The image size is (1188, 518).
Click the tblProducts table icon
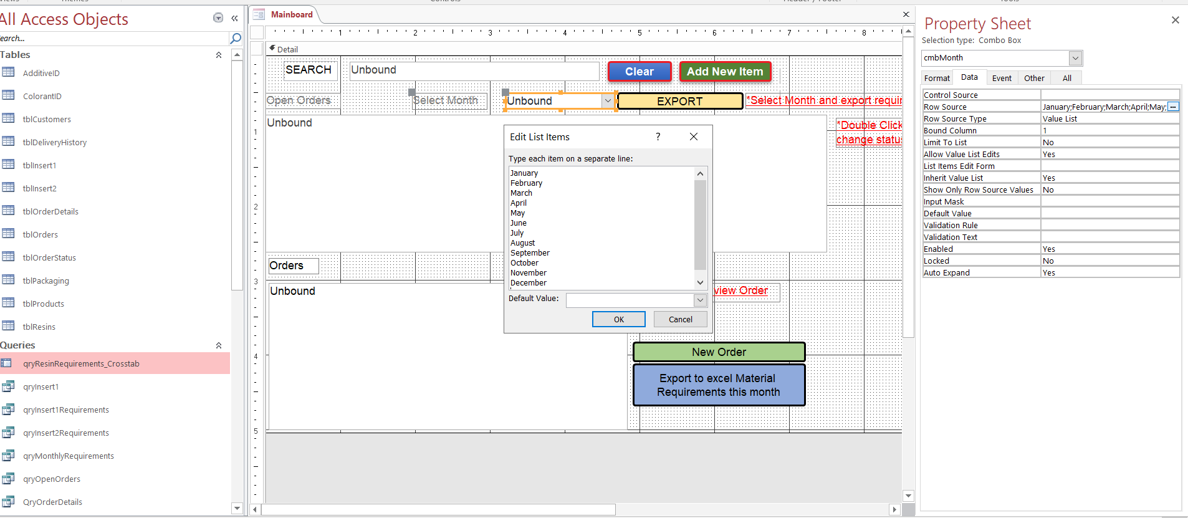tap(8, 303)
